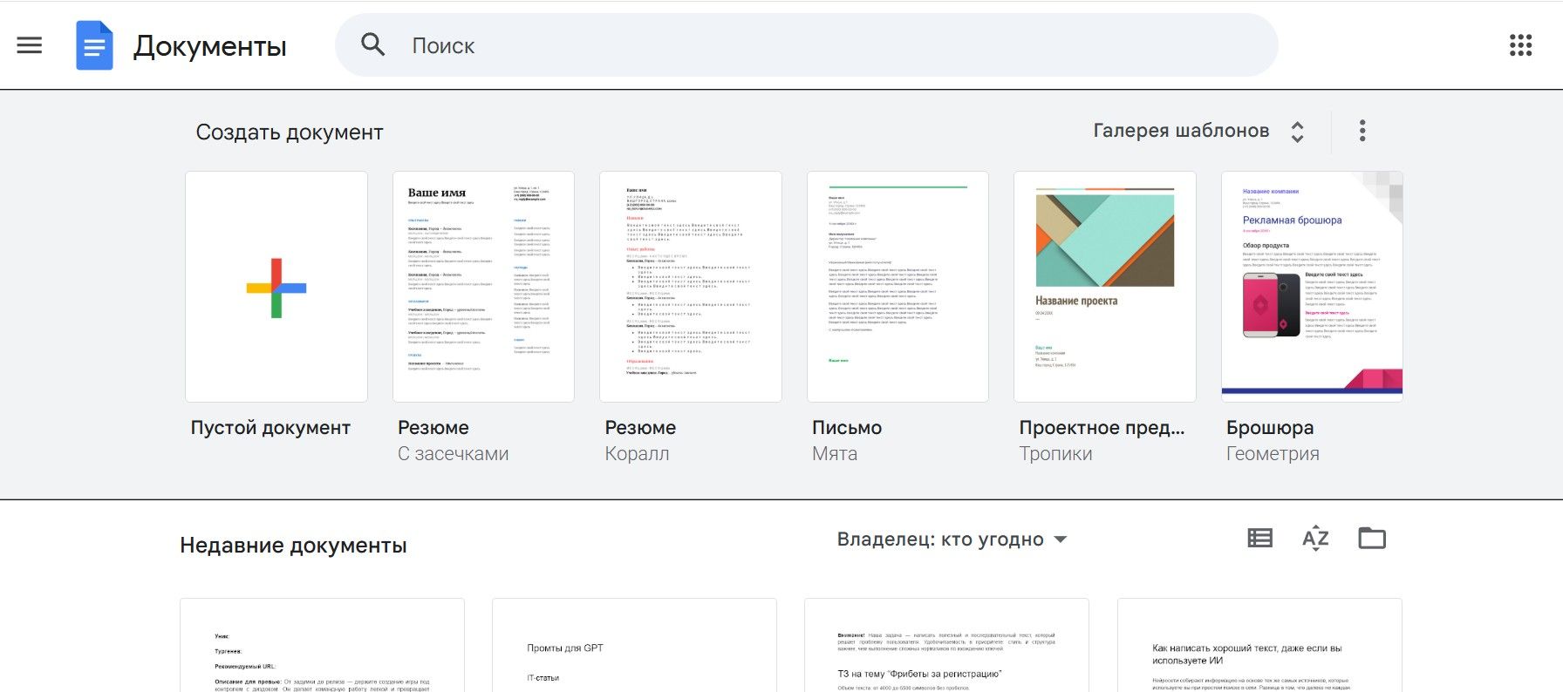Image resolution: width=1563 pixels, height=692 pixels.
Task: Click the С засечками subtitle
Action: click(x=453, y=454)
